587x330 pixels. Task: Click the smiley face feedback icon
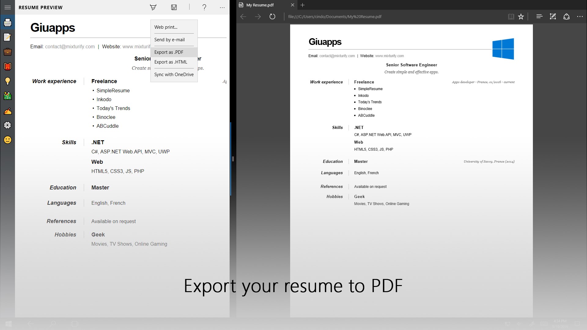click(7, 140)
